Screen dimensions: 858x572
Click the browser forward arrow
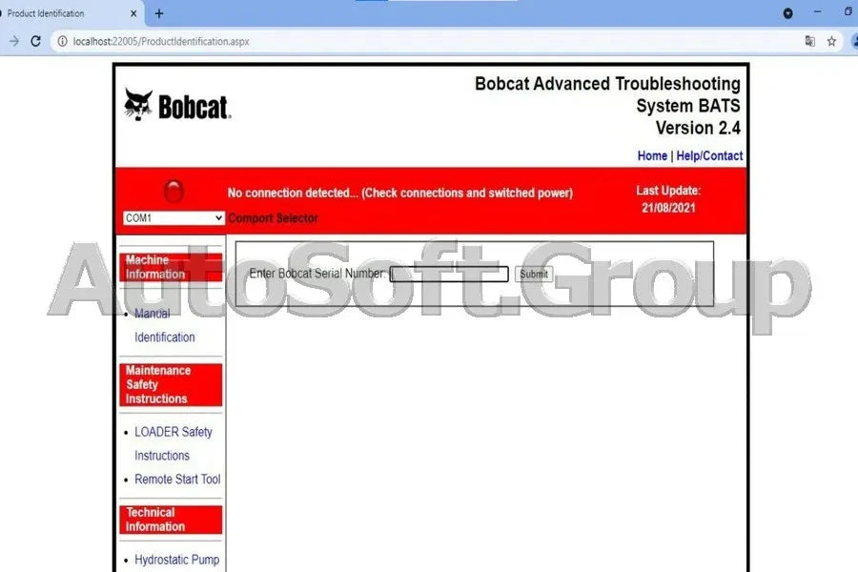(14, 41)
